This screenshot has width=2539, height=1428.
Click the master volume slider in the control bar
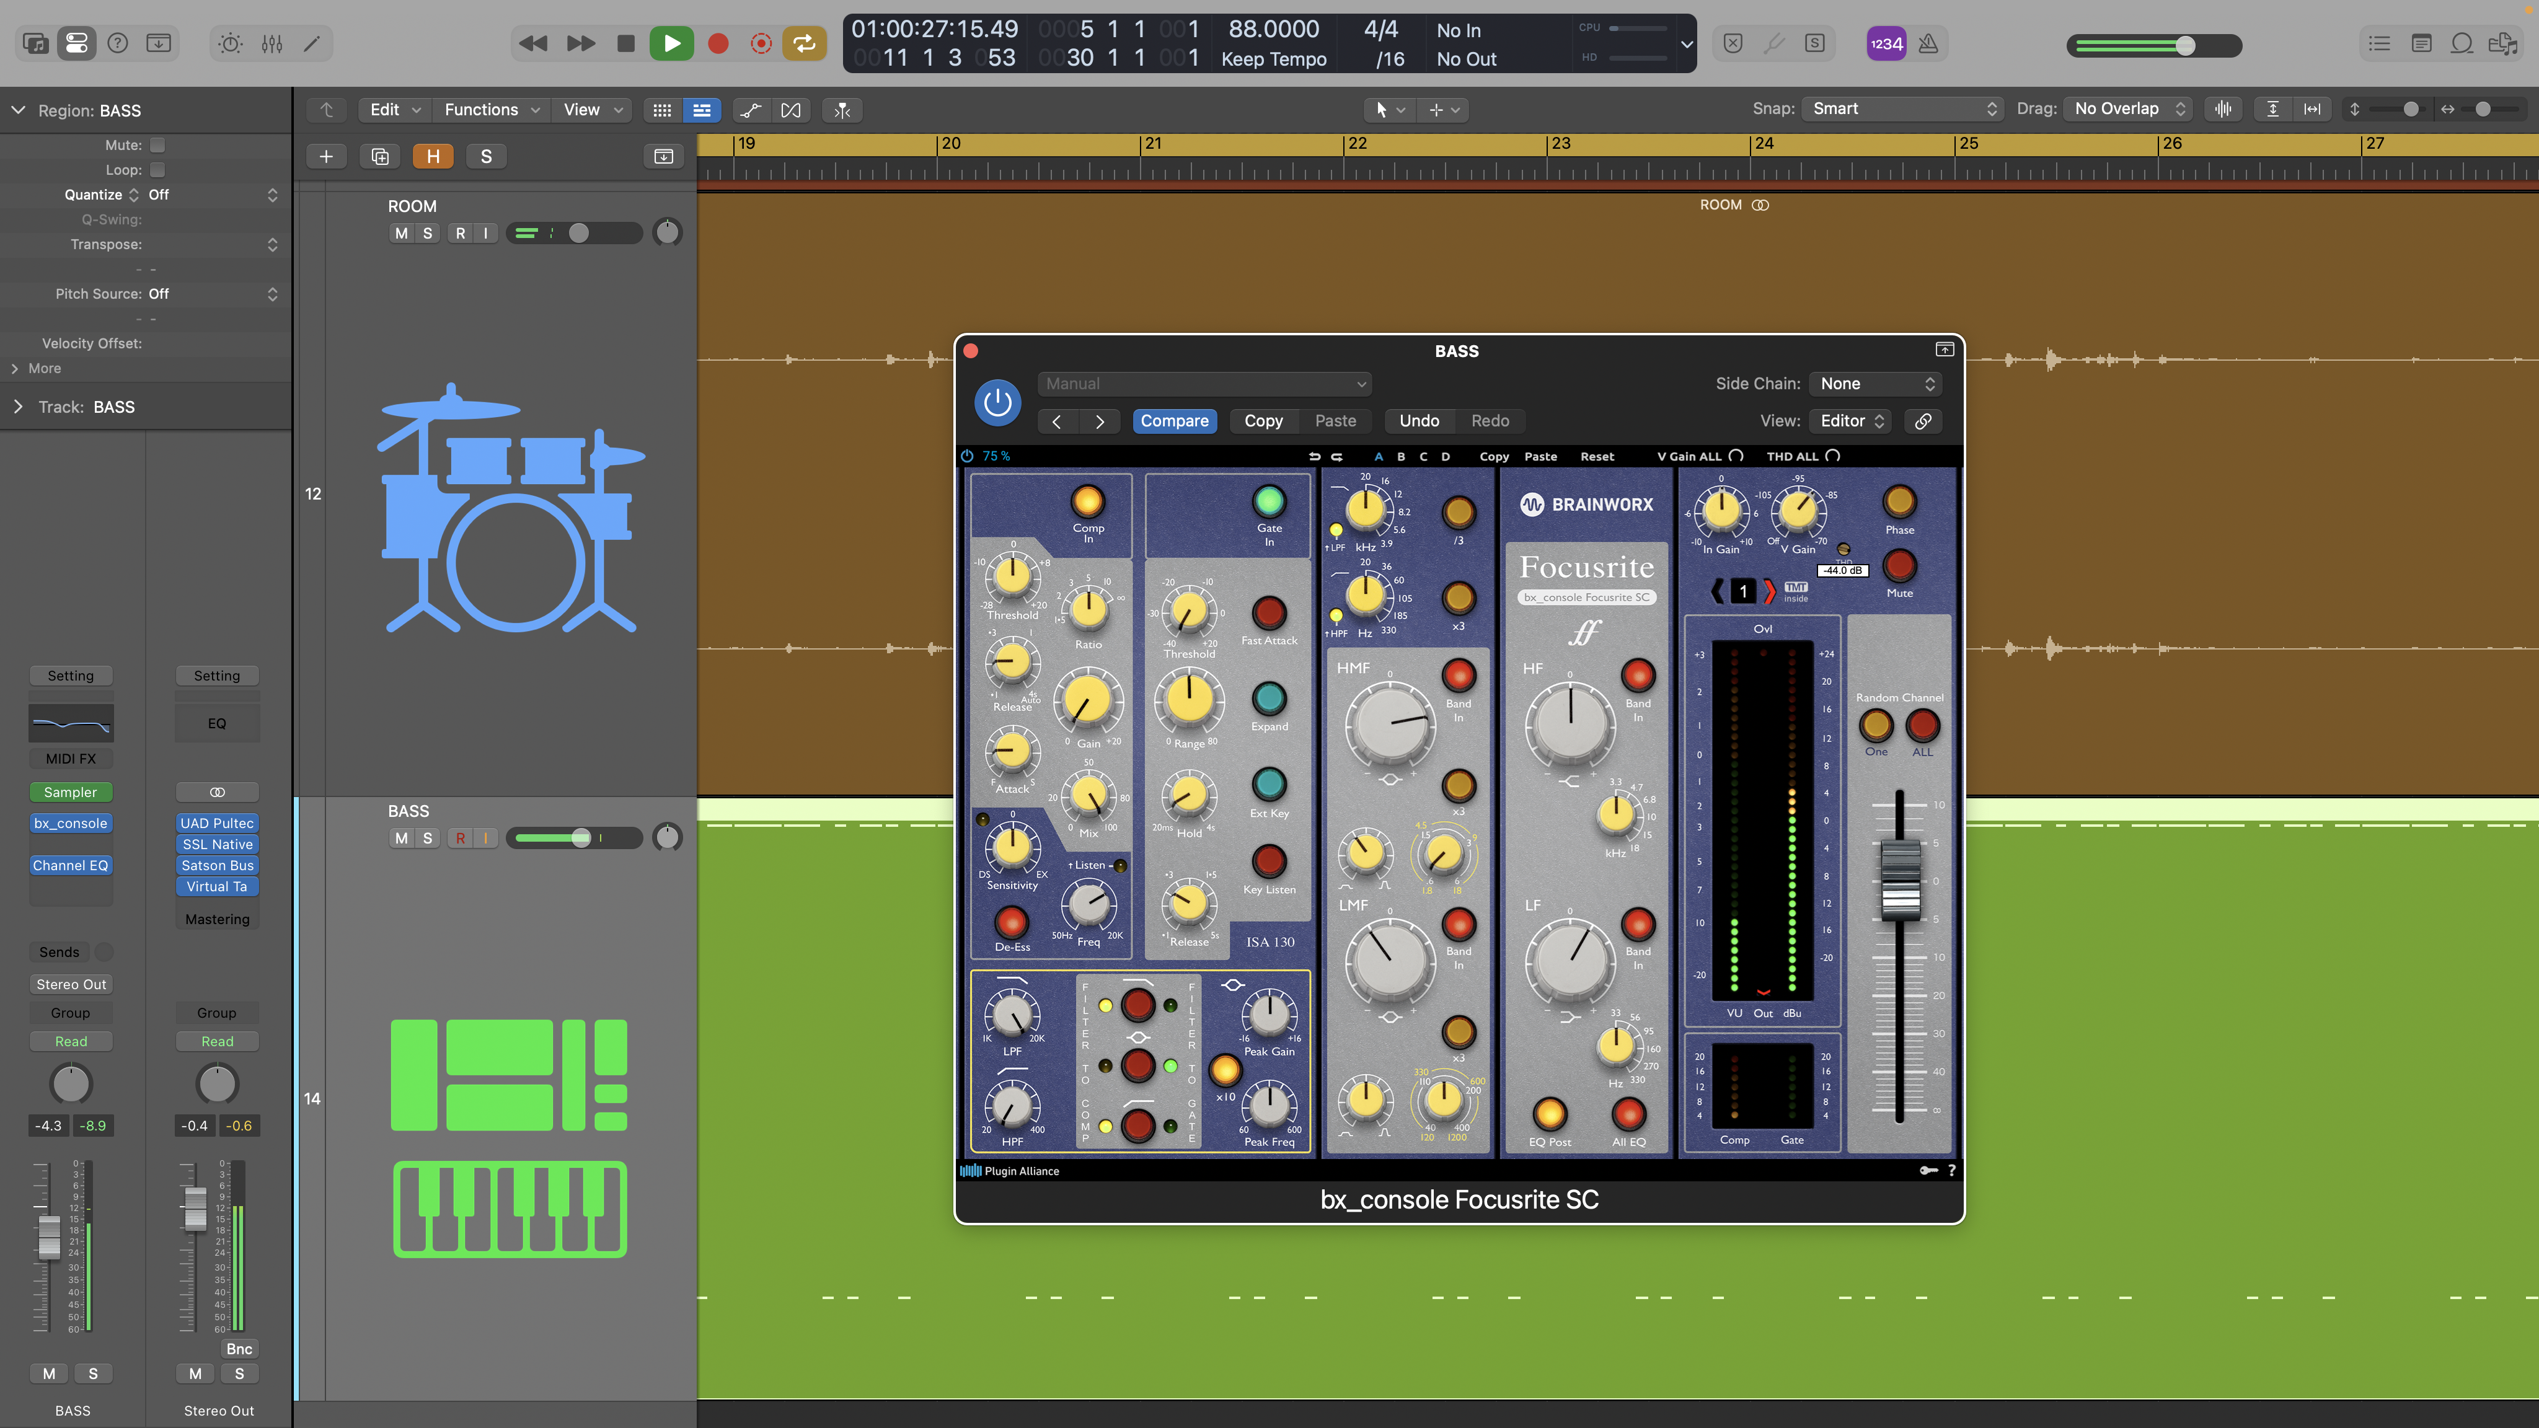(x=2153, y=45)
